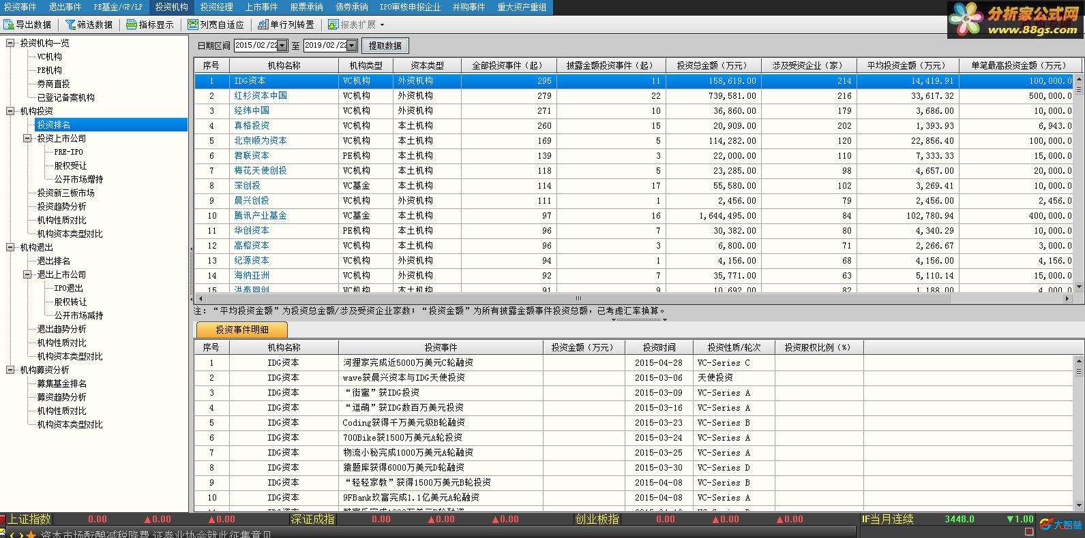This screenshot has height=538, width=1085.
Task: Select PRE-IPO in the tree
Action: 69,152
